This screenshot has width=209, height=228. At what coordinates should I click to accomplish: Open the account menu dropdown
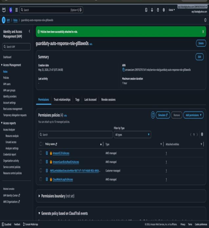coord(192,7)
